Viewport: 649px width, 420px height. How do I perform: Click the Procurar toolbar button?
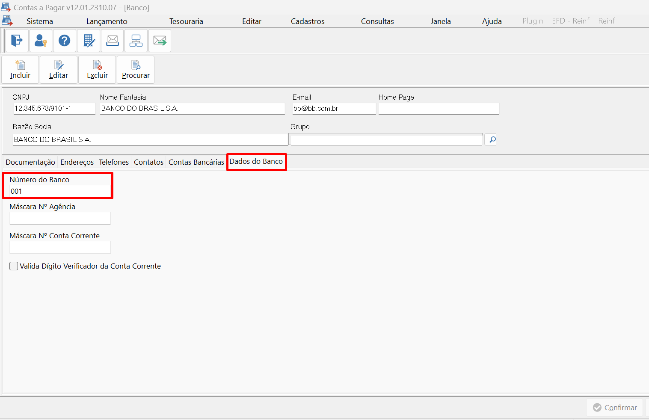[136, 70]
